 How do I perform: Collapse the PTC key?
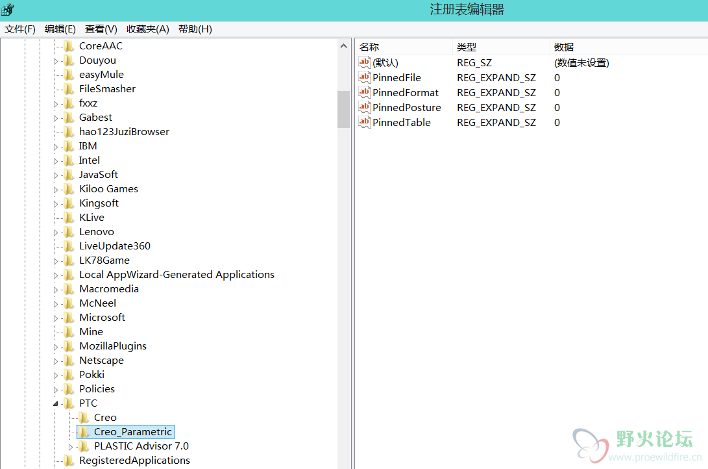click(56, 403)
